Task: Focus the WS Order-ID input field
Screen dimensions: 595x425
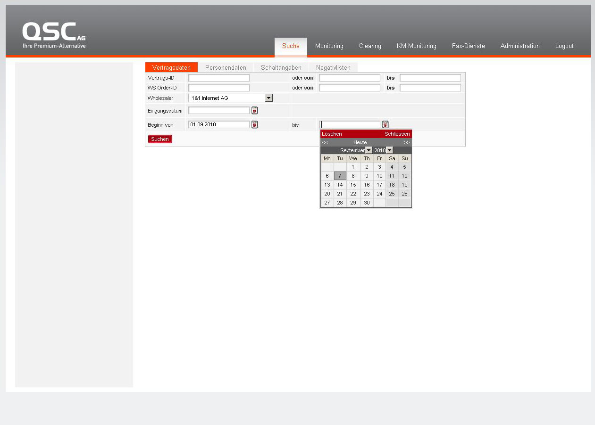Action: tap(219, 88)
